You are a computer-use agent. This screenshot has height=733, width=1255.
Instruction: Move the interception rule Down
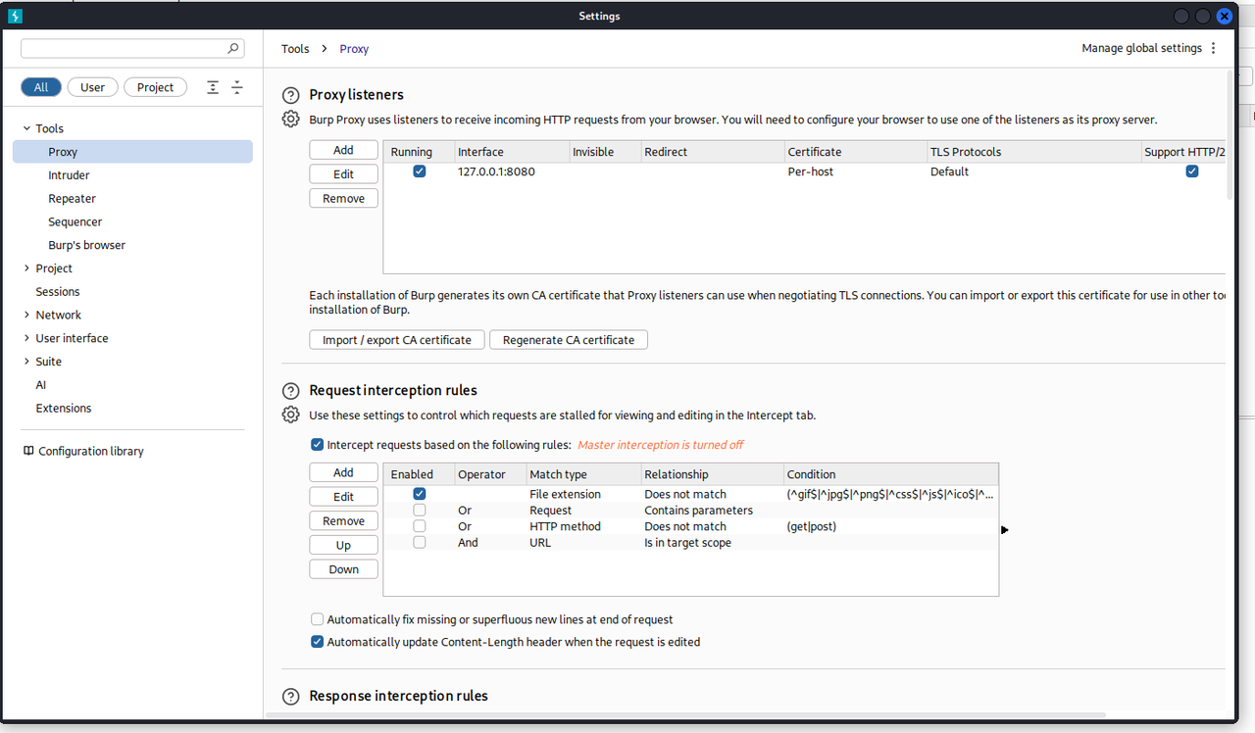point(343,569)
